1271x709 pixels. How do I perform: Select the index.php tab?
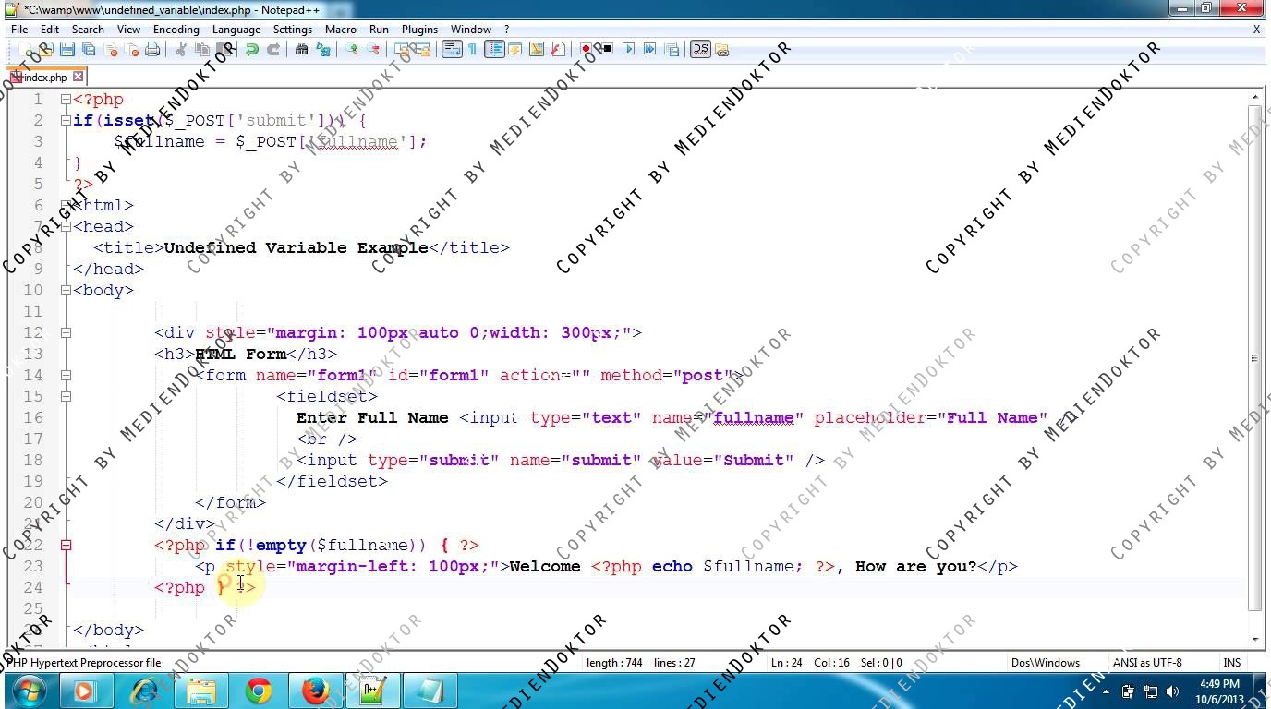click(x=45, y=77)
